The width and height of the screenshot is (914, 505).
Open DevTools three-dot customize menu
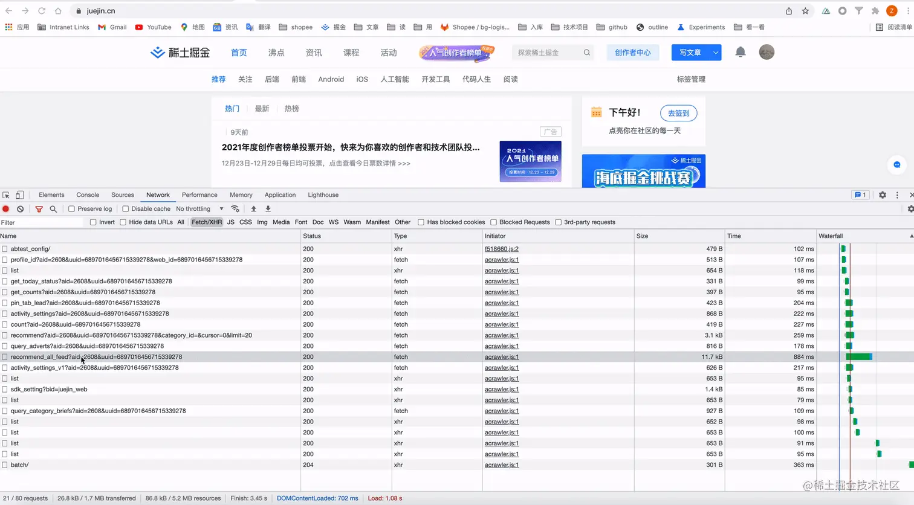click(x=897, y=195)
